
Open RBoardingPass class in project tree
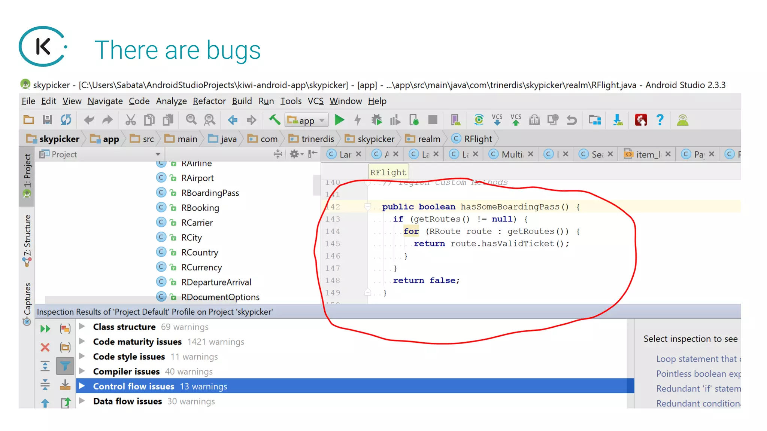coord(210,193)
